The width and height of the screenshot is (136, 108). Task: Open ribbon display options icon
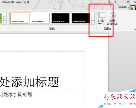click(115, 2)
